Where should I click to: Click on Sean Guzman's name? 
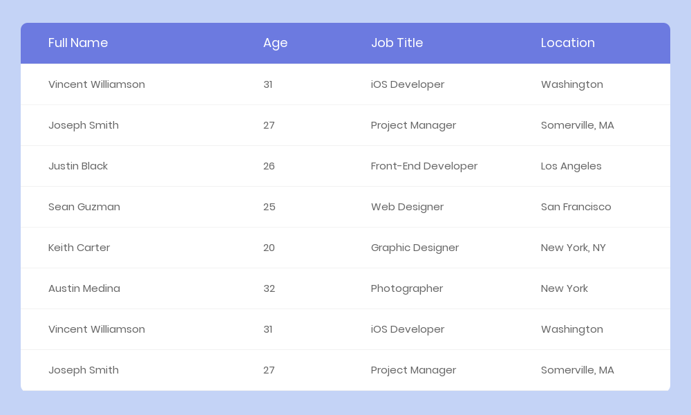(x=84, y=207)
